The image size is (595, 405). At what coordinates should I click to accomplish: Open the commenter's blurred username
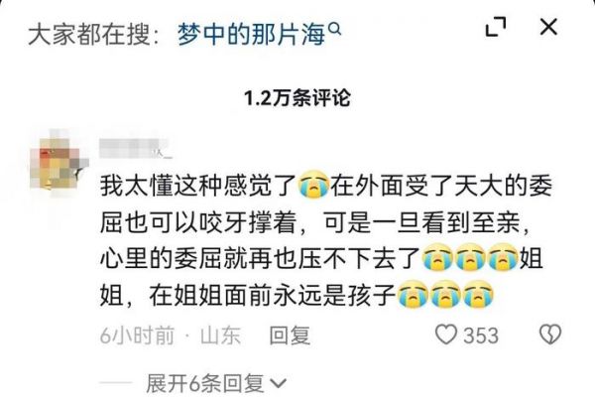click(135, 149)
